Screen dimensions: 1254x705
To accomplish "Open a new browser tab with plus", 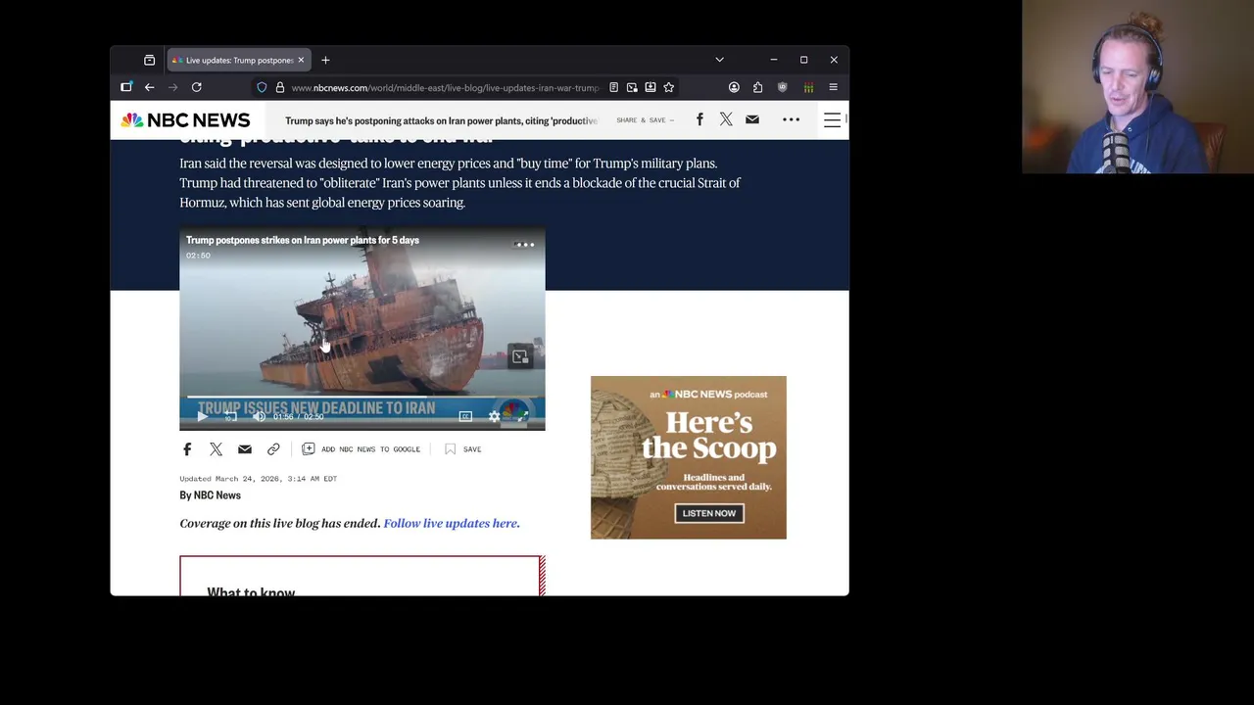I will coord(325,60).
